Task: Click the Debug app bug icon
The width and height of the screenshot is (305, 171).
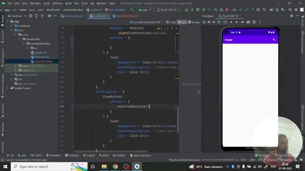Action: click(203, 9)
